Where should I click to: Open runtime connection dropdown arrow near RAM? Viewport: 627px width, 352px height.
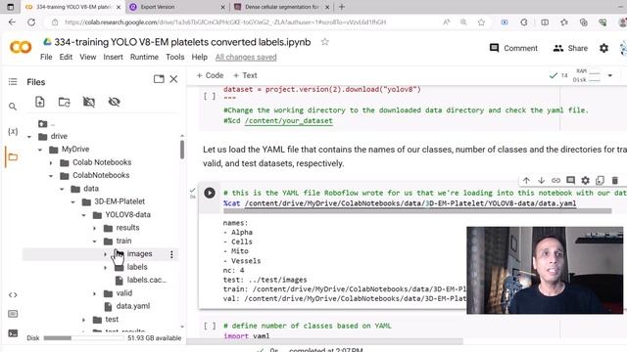tap(610, 75)
